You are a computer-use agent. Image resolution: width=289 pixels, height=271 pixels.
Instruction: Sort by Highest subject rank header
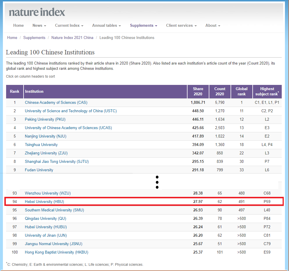click(x=267, y=91)
